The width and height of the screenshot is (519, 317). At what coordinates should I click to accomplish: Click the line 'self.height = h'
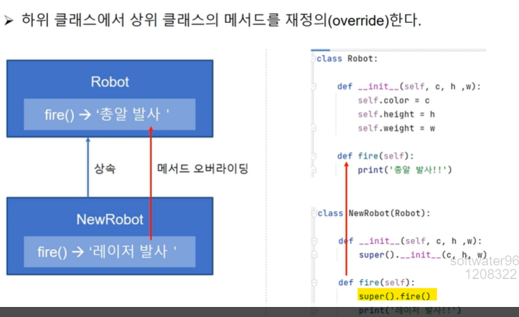pyautogui.click(x=396, y=114)
